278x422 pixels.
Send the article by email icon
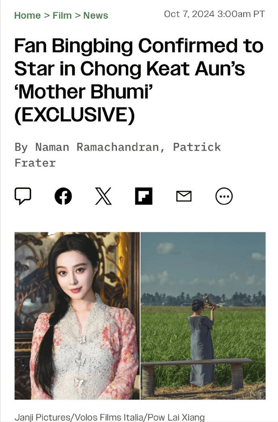[184, 196]
